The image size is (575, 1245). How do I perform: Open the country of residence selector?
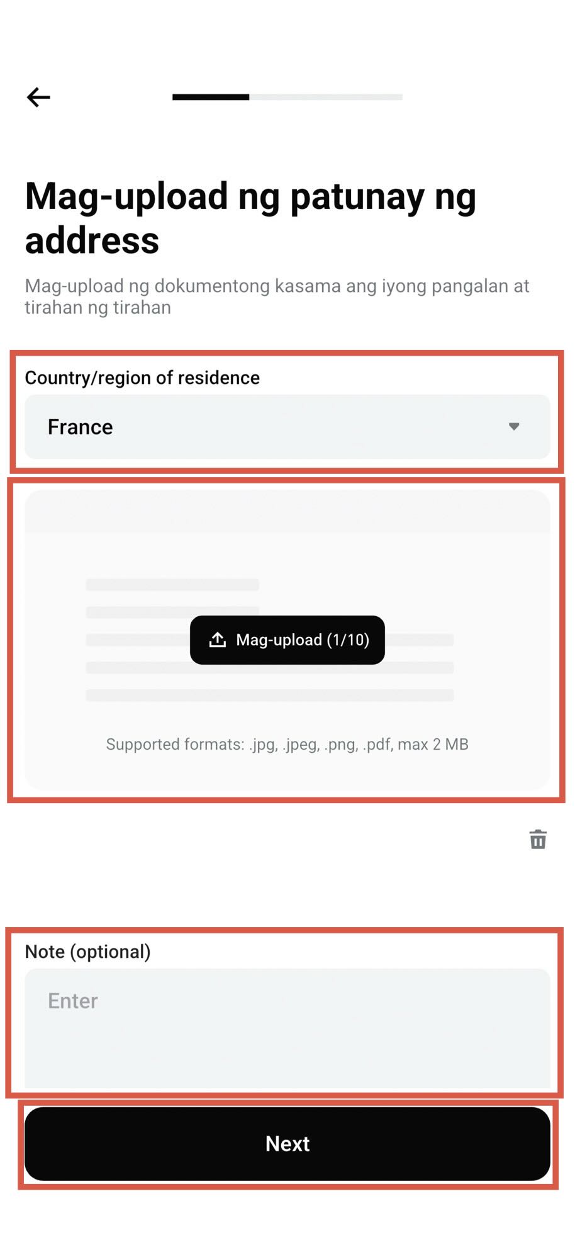[287, 427]
